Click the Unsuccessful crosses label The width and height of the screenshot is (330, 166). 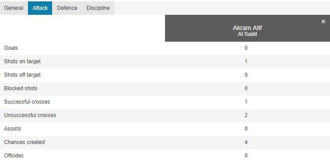click(30, 115)
